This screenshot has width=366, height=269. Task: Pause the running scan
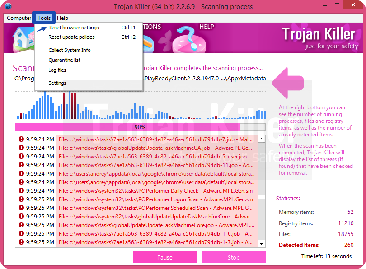tap(164, 257)
